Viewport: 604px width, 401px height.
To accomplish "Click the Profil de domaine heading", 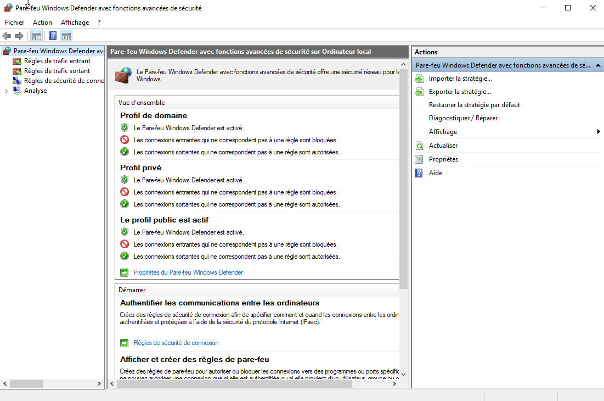I will point(153,115).
